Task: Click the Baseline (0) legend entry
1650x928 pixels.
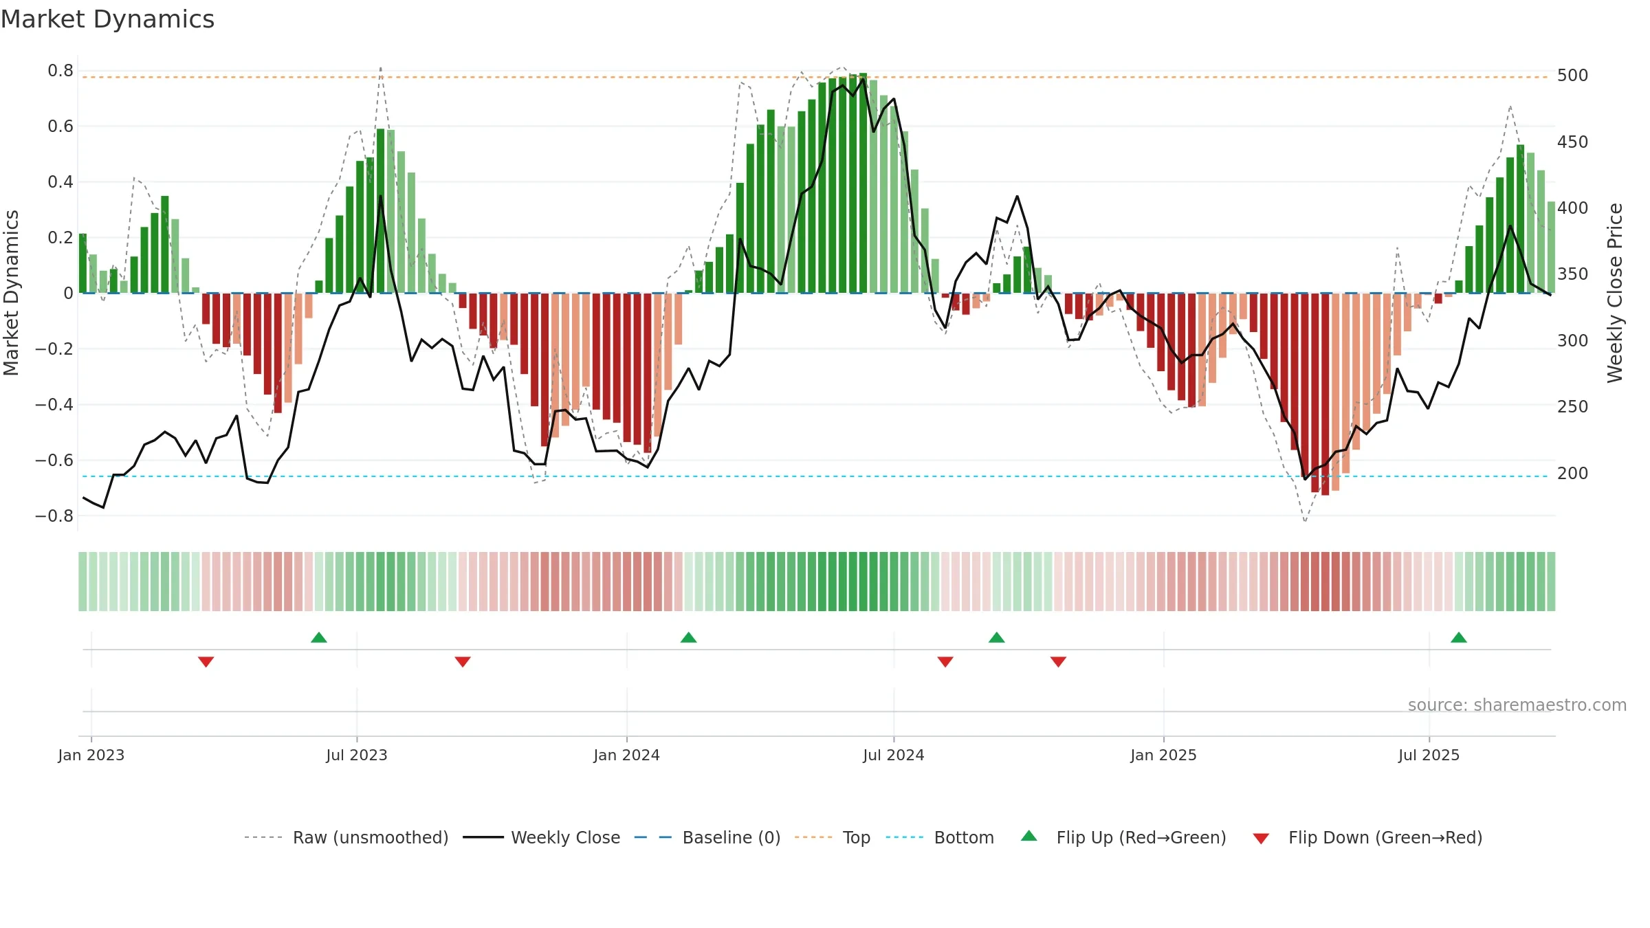Action: (707, 837)
